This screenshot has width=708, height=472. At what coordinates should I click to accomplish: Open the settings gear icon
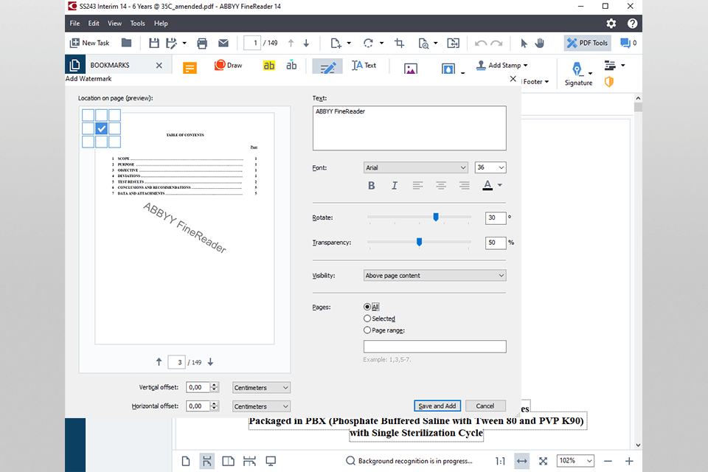611,24
